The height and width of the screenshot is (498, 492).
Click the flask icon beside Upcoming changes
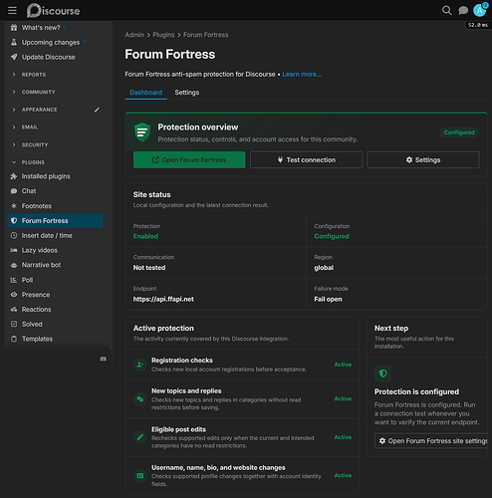(x=14, y=42)
